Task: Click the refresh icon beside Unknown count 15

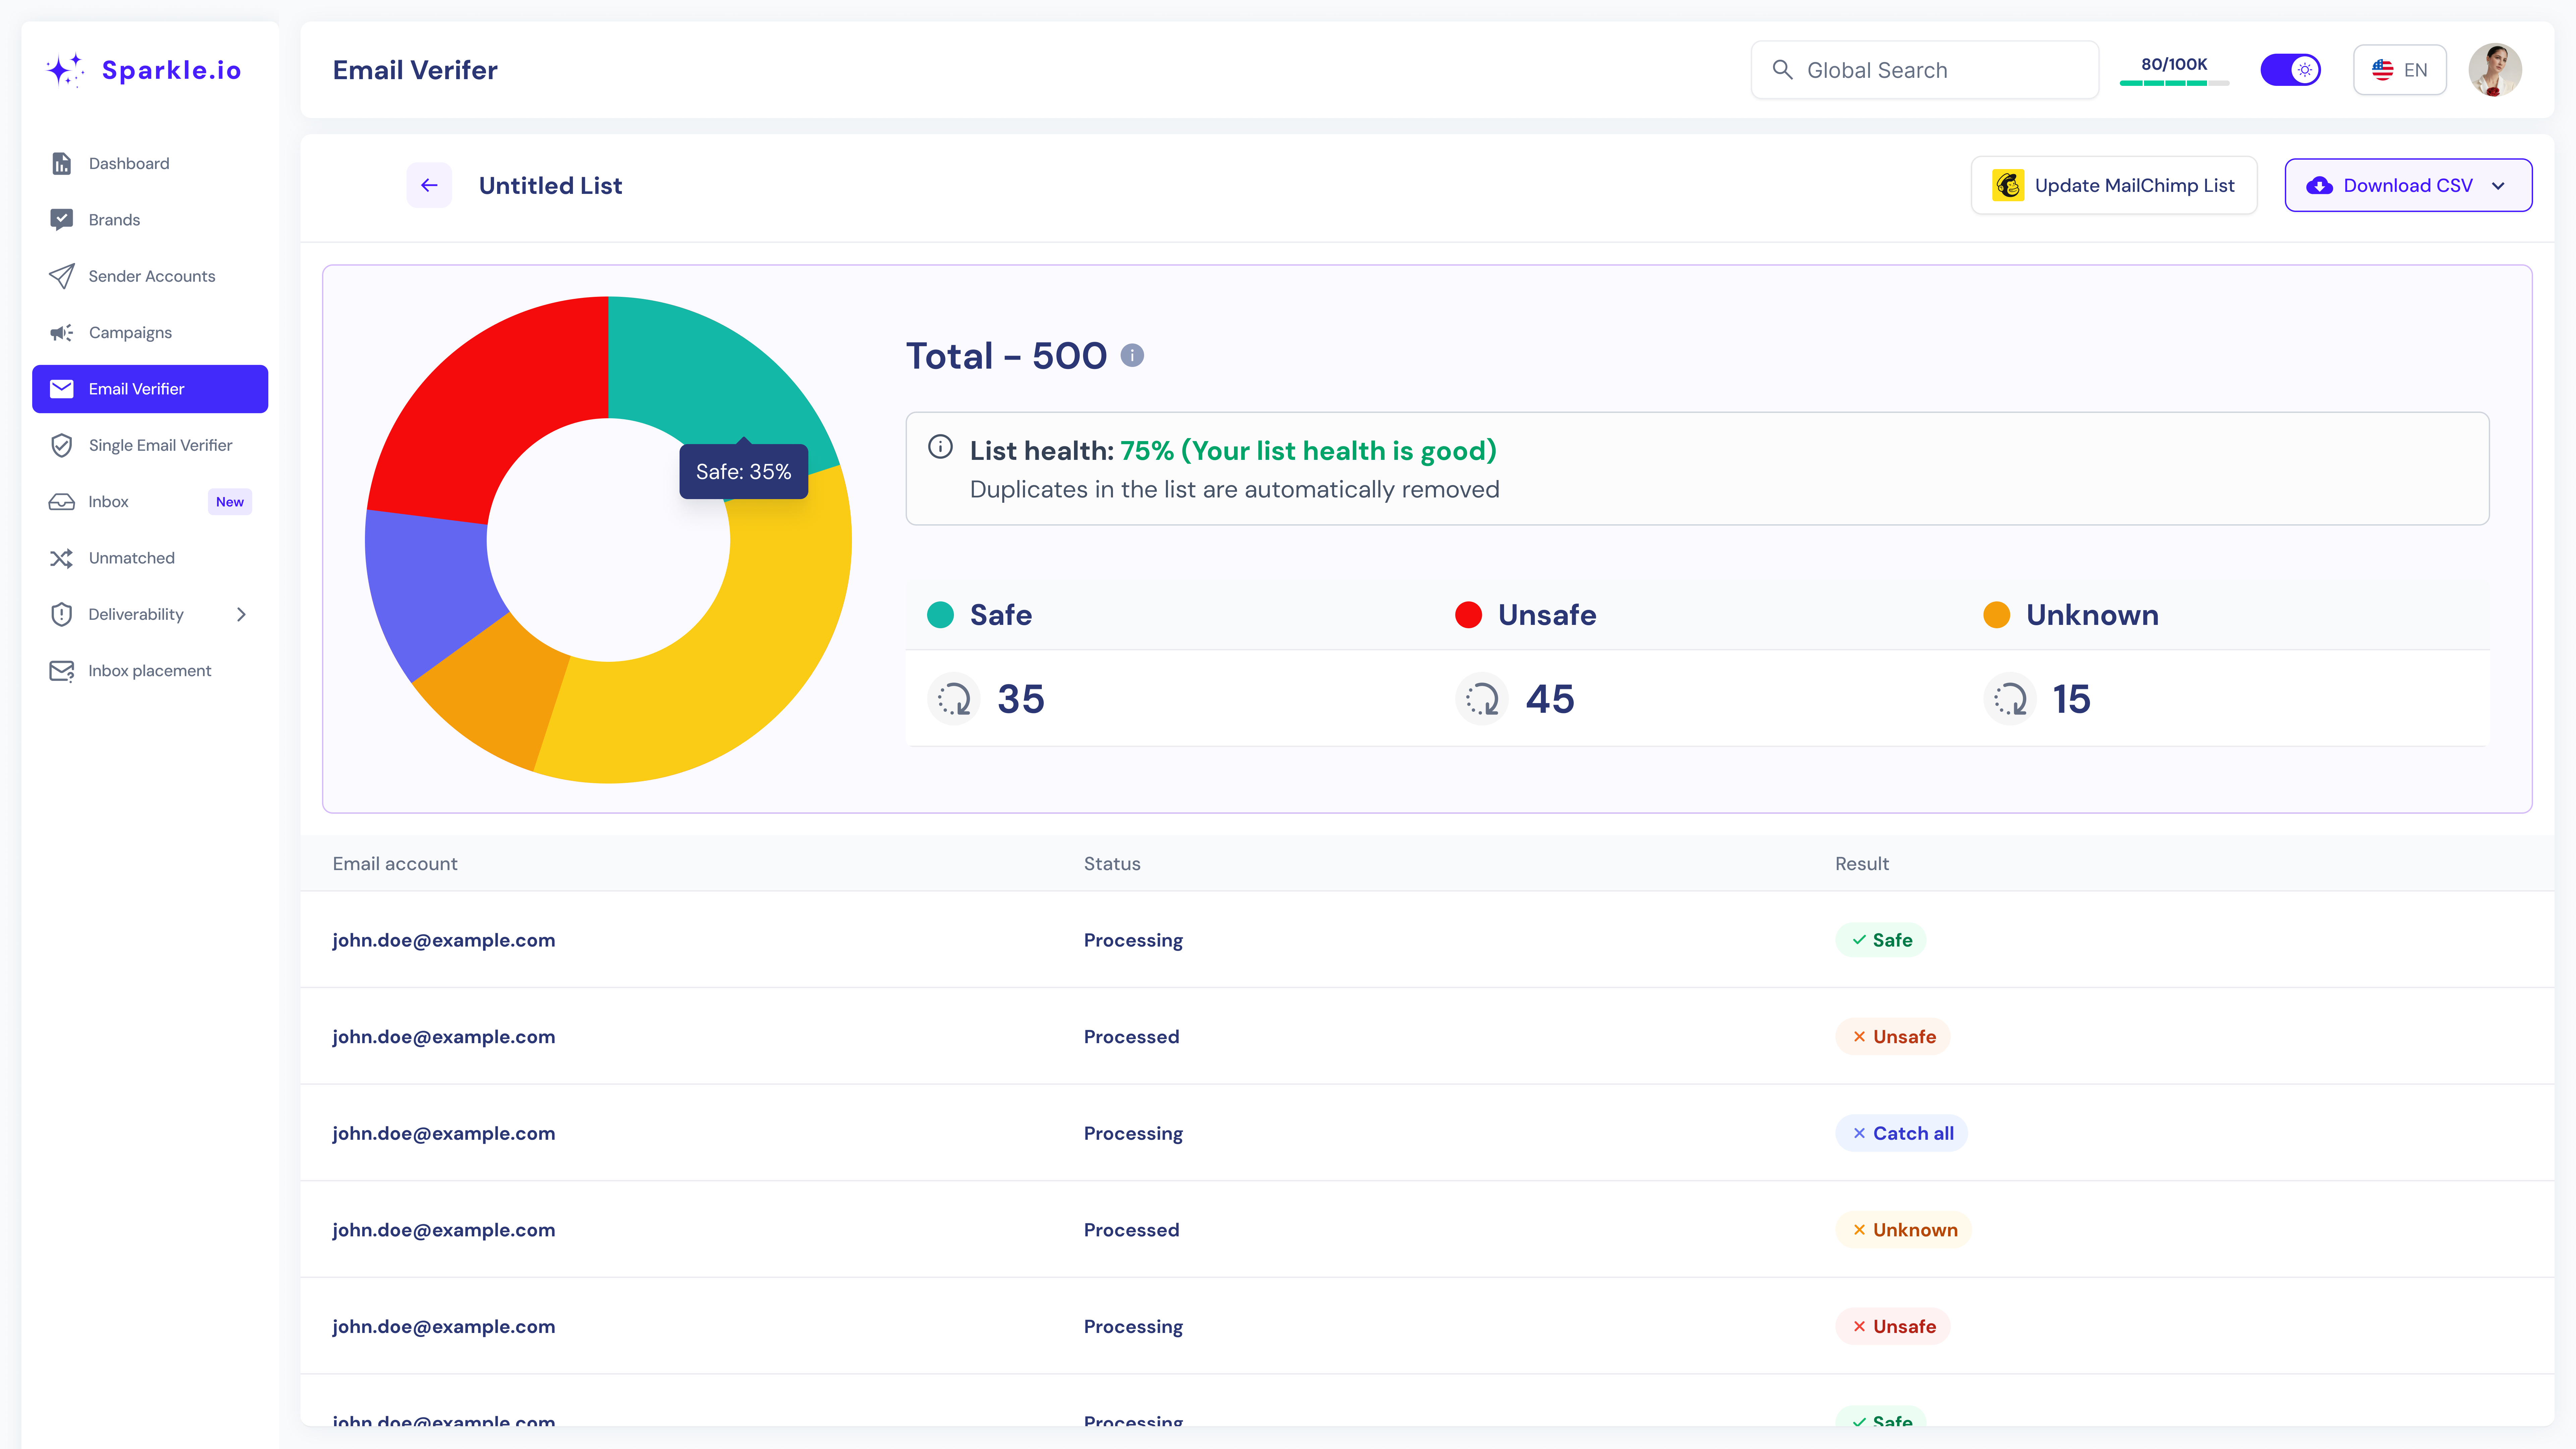Action: [2010, 698]
